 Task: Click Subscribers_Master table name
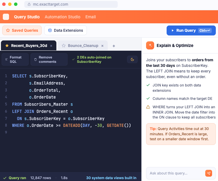[x=46, y=104]
